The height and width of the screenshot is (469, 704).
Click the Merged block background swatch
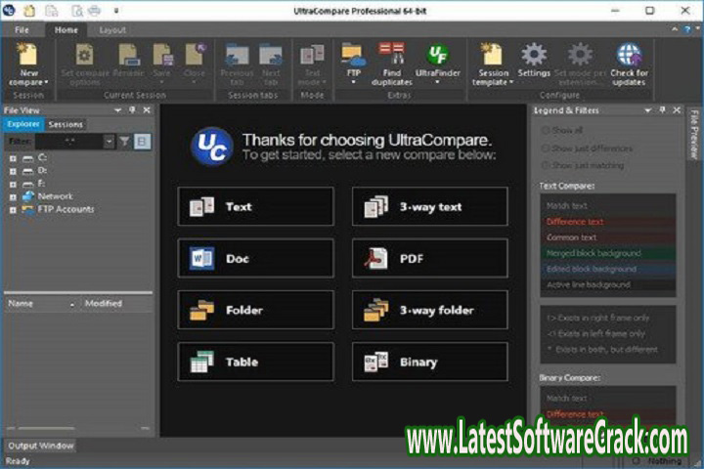pyautogui.click(x=608, y=253)
